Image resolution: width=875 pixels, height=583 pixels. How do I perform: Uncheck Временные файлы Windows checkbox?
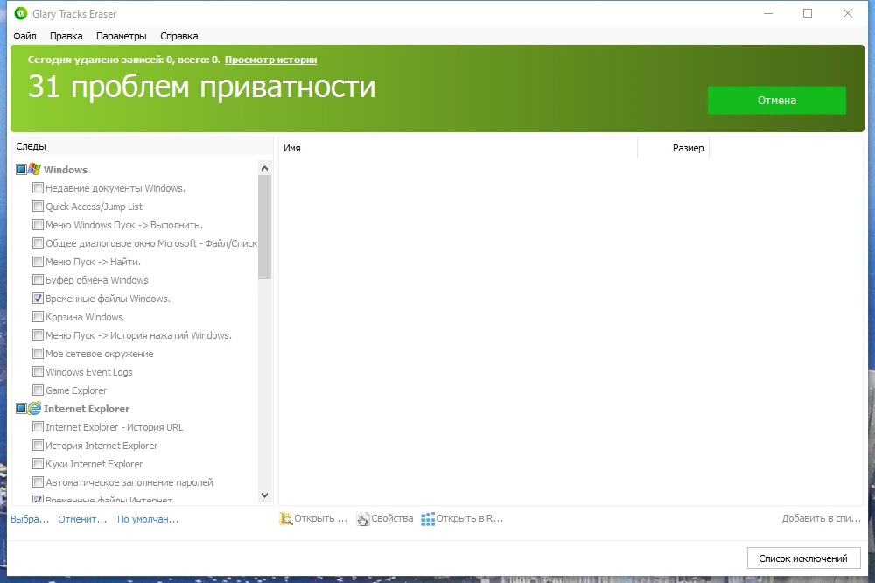[x=38, y=299]
